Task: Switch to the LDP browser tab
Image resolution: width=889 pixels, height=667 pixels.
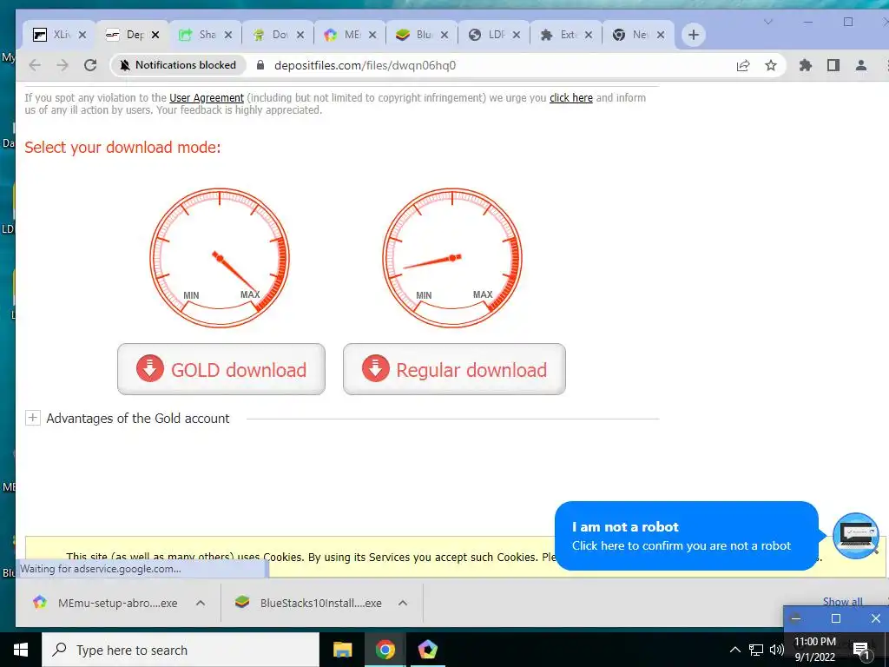Action: [487, 35]
